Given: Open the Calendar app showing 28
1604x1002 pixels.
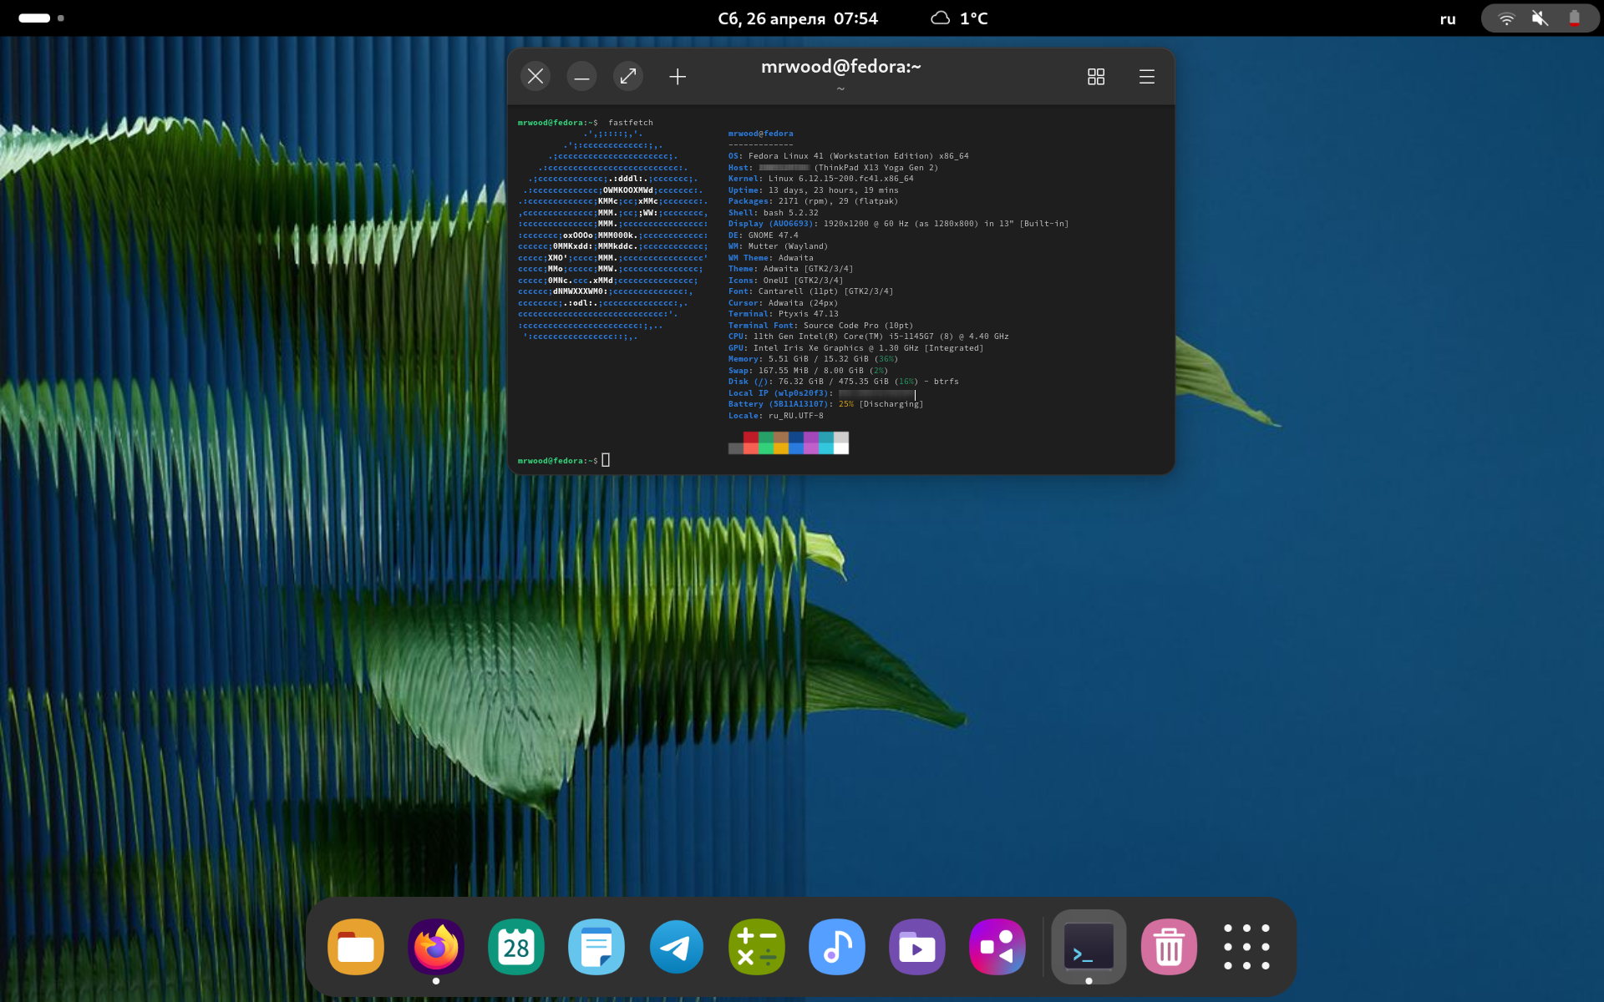Looking at the screenshot, I should (516, 947).
